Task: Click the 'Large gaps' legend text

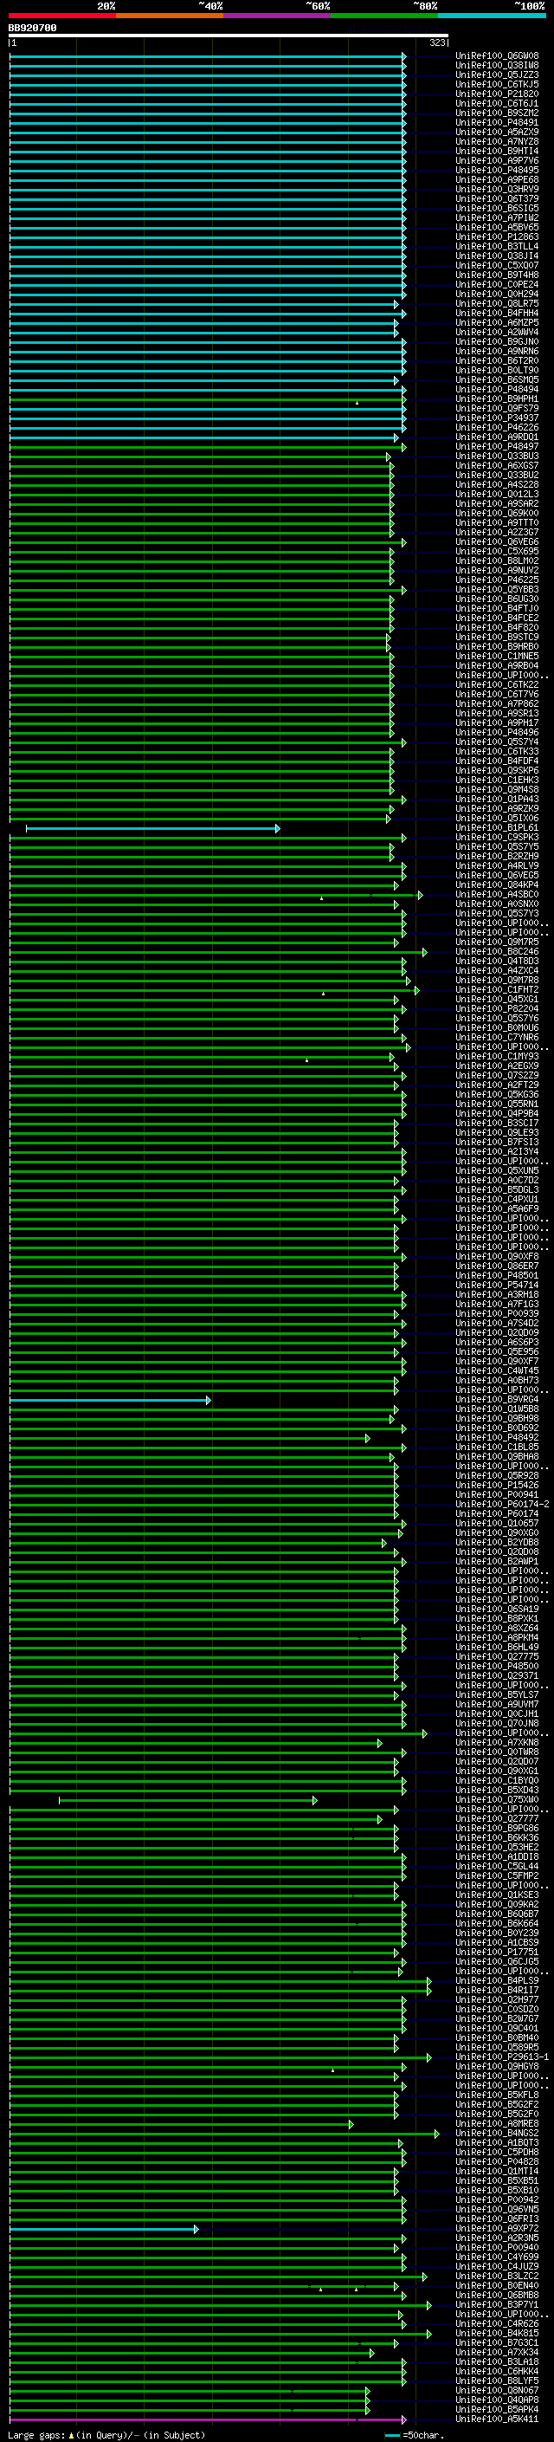Action: coord(36,2435)
